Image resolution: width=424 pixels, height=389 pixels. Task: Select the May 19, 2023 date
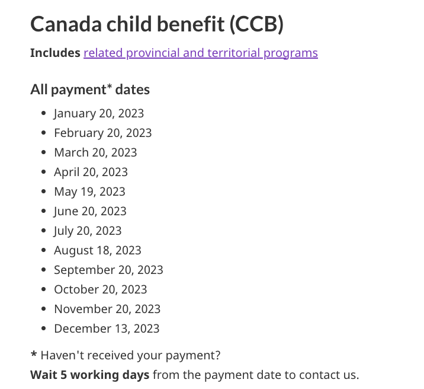click(89, 192)
